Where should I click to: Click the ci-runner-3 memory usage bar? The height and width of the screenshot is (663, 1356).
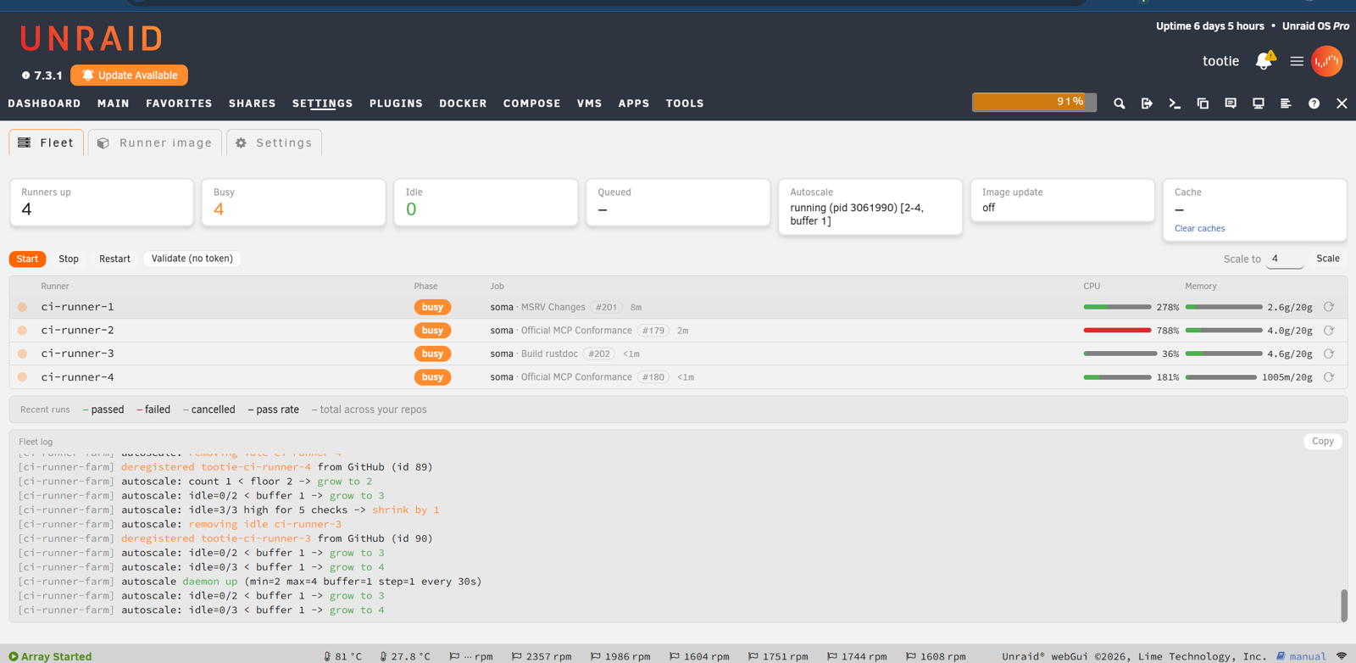[1224, 354]
